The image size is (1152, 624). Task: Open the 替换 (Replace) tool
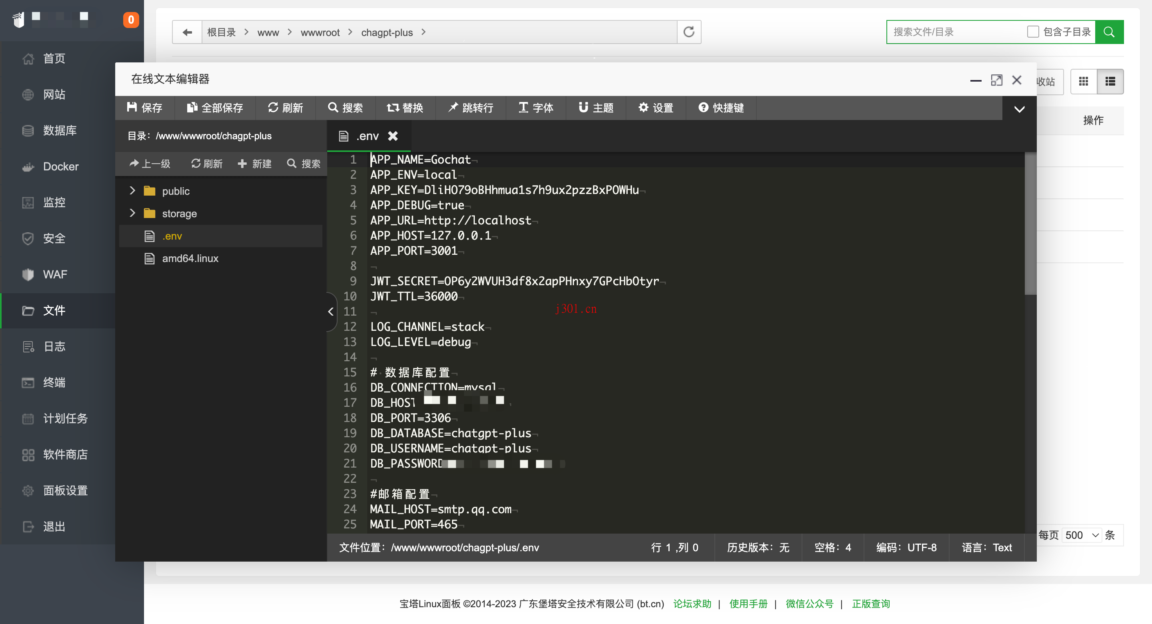tap(405, 108)
